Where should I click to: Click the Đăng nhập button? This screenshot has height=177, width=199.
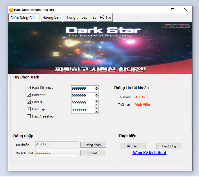pyautogui.click(x=93, y=145)
